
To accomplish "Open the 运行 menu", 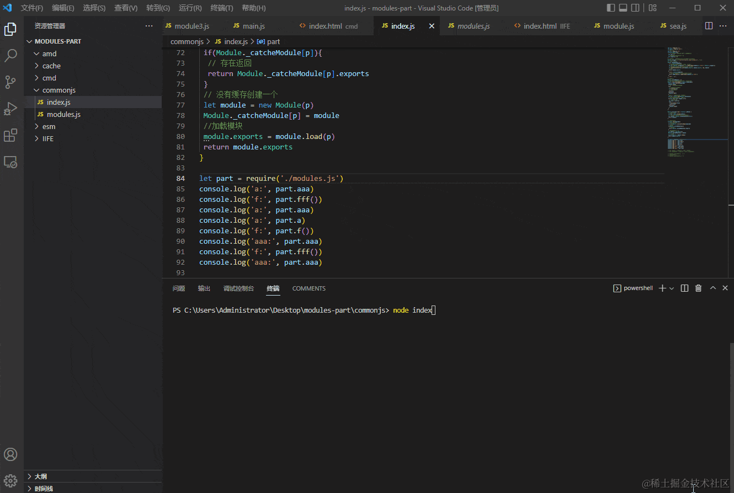I will (190, 8).
